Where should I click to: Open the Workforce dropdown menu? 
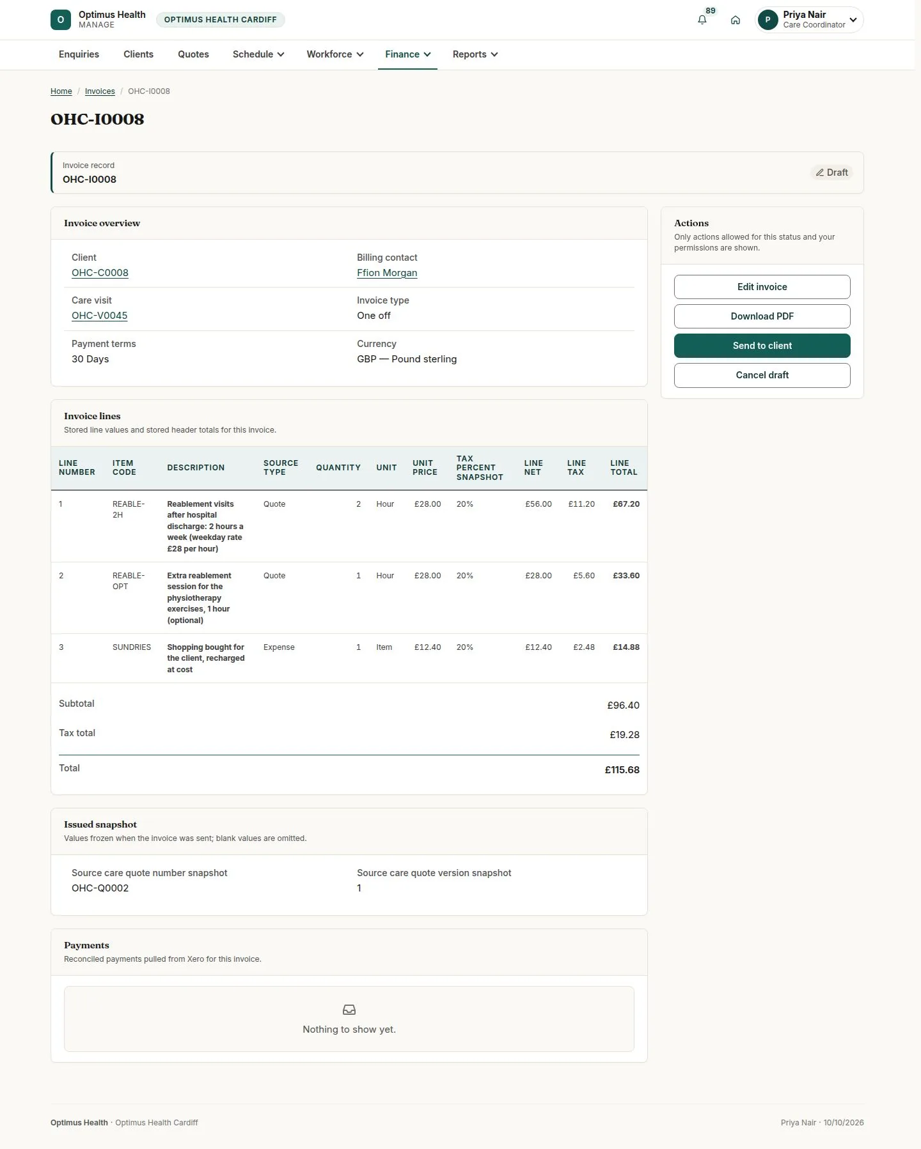pyautogui.click(x=335, y=54)
